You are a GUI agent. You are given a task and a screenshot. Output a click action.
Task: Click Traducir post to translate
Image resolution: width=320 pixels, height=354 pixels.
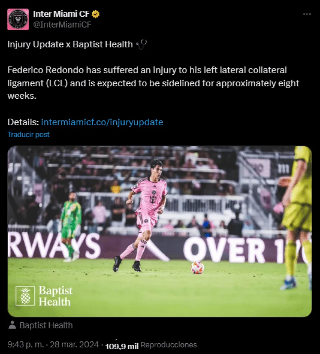pyautogui.click(x=29, y=135)
